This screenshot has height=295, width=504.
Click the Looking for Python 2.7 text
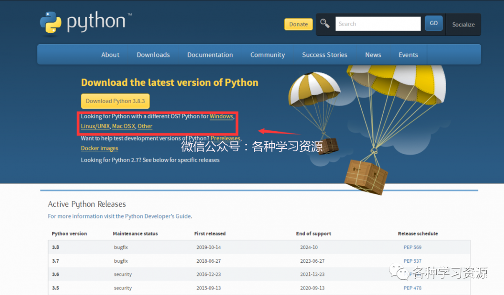150,160
